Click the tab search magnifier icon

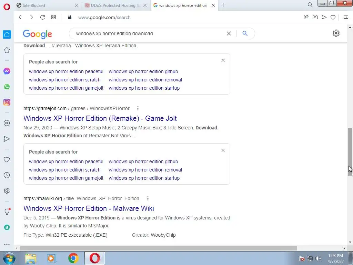pos(310,5)
